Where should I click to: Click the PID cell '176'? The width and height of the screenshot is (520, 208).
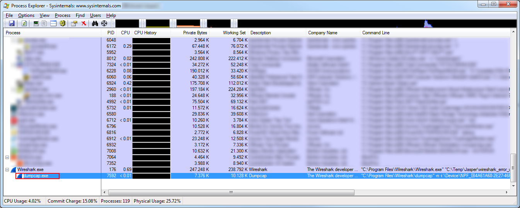(112, 169)
